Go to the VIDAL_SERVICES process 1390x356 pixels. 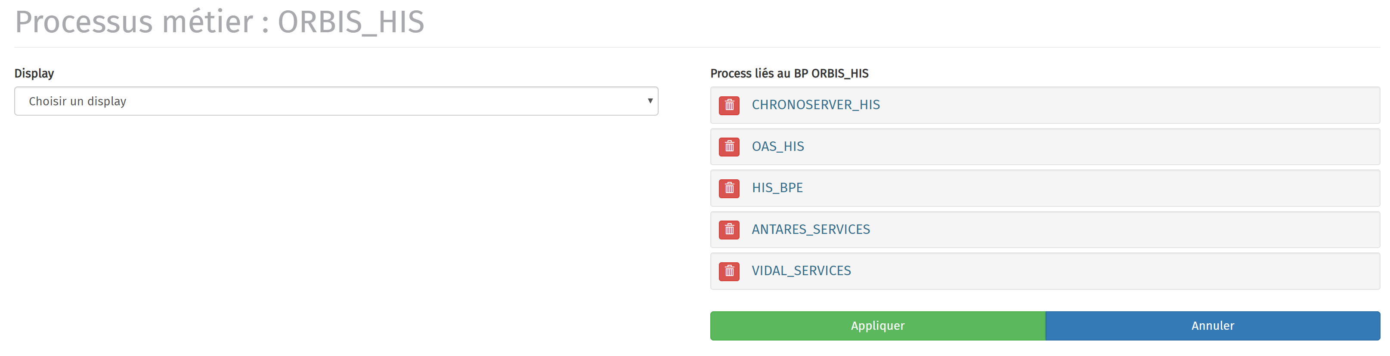801,271
